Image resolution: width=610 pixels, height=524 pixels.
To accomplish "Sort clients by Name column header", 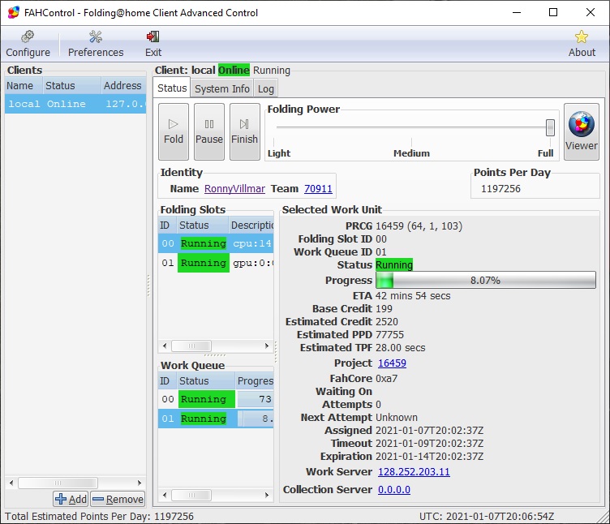I will [x=24, y=86].
